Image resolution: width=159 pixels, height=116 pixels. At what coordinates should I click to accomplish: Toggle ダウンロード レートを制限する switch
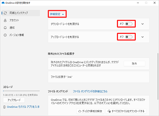click(129, 24)
